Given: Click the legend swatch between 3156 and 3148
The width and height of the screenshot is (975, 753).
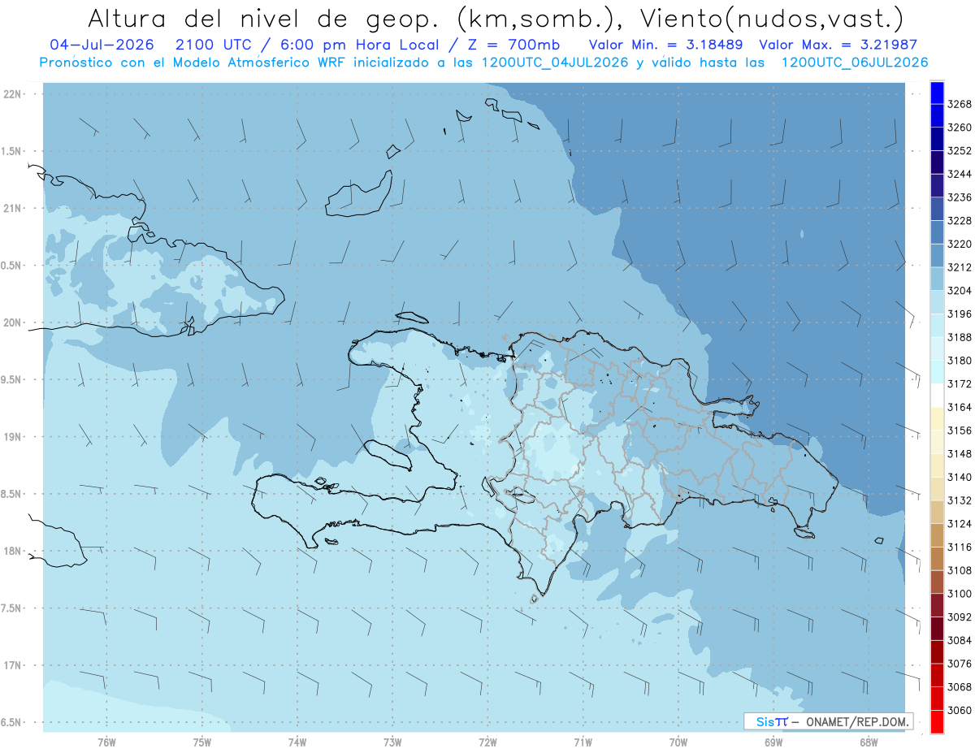Looking at the screenshot, I should point(937,442).
